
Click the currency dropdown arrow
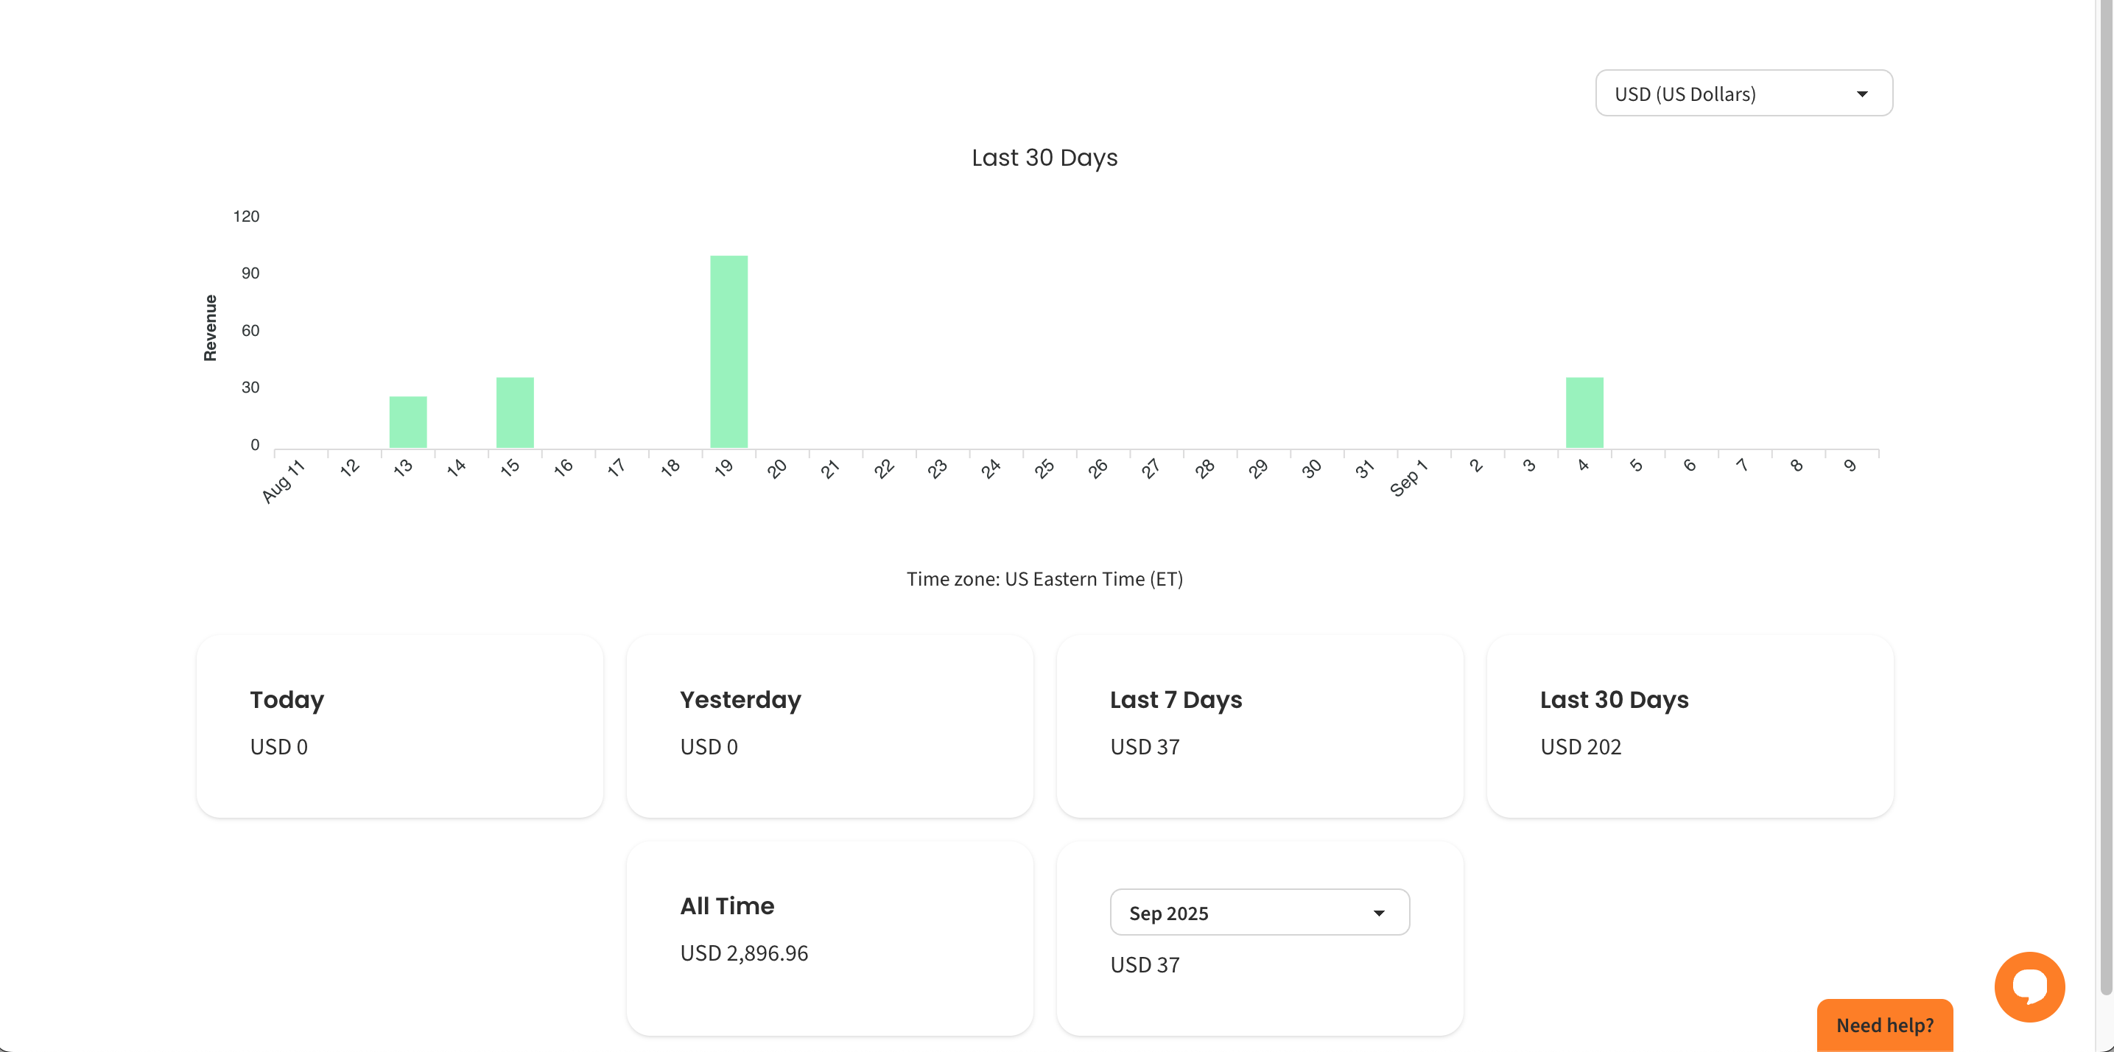tap(1861, 94)
